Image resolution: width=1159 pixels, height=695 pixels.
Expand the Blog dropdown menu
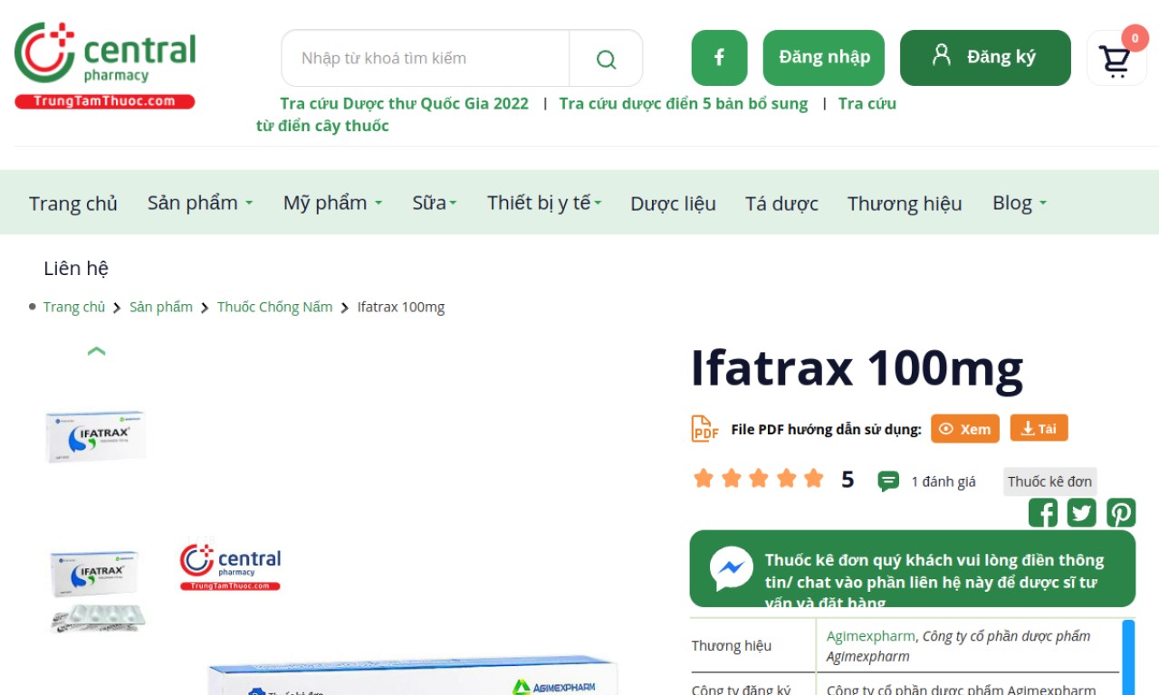pyautogui.click(x=1020, y=203)
